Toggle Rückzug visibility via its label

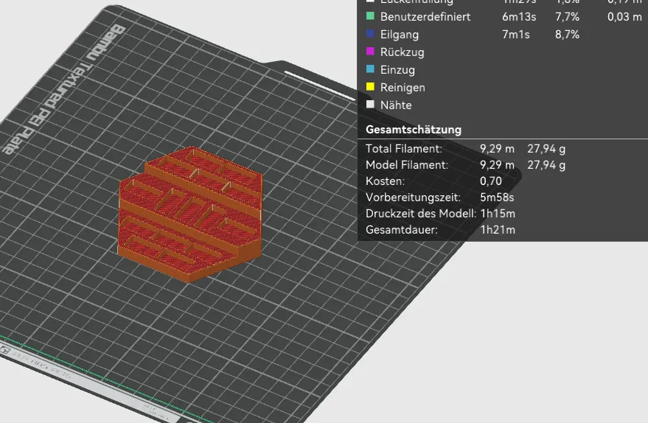(x=402, y=52)
